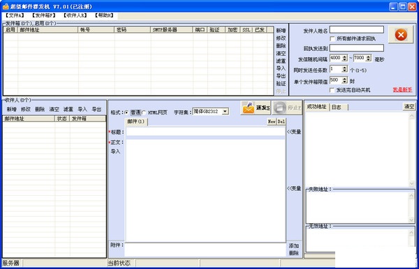Increase the 4000 interval spinner up arrow
Image resolution: width=419 pixels, height=269 pixels.
(344, 56)
